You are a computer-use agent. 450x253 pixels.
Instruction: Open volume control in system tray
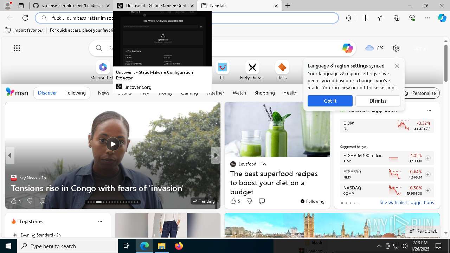[x=405, y=246]
